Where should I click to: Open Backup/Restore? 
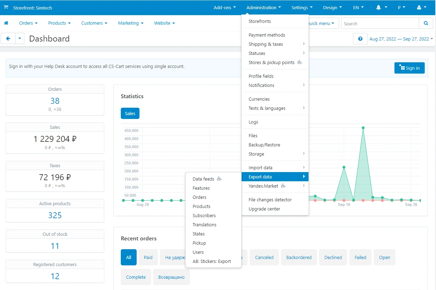[275, 145]
